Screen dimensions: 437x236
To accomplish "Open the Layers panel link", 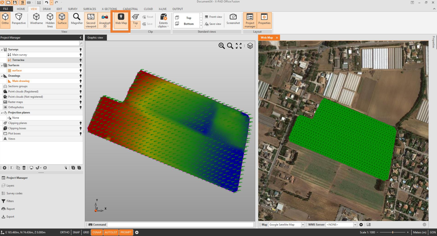I will click(10, 186).
